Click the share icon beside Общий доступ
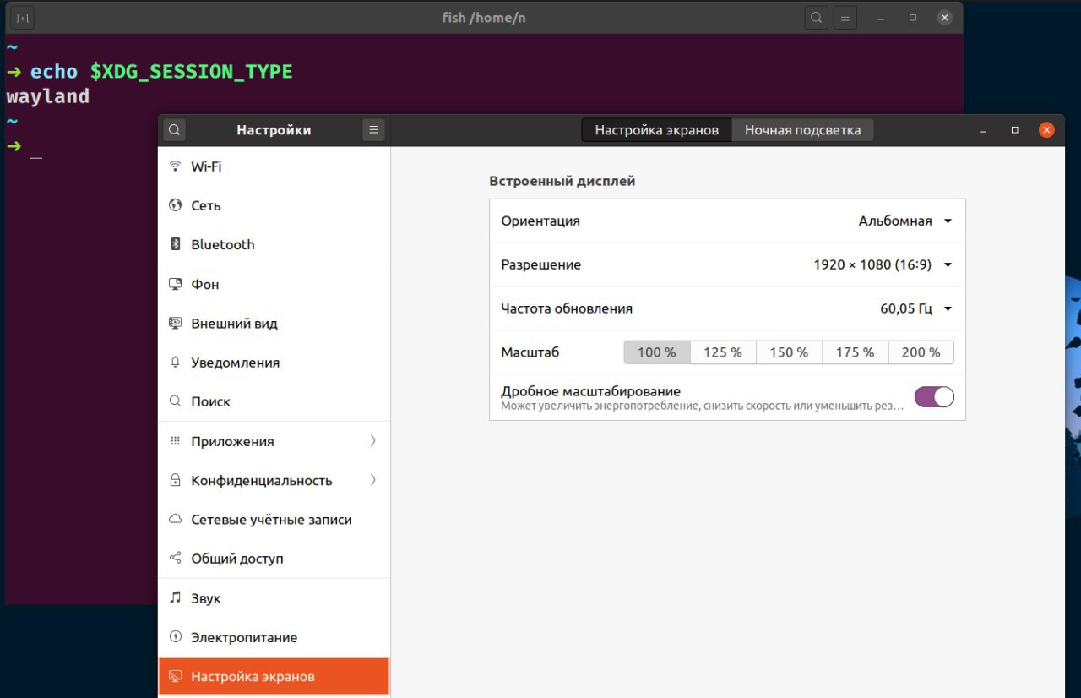 pyautogui.click(x=176, y=559)
